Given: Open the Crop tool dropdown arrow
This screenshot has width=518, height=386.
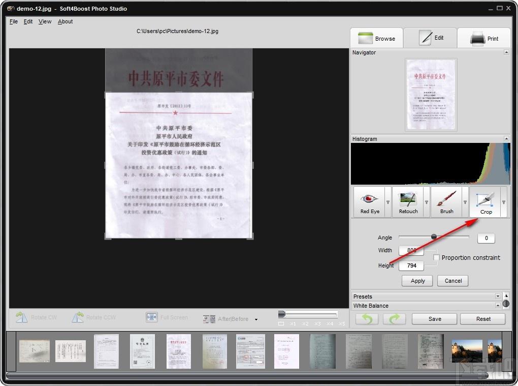Looking at the screenshot, I should click(504, 202).
